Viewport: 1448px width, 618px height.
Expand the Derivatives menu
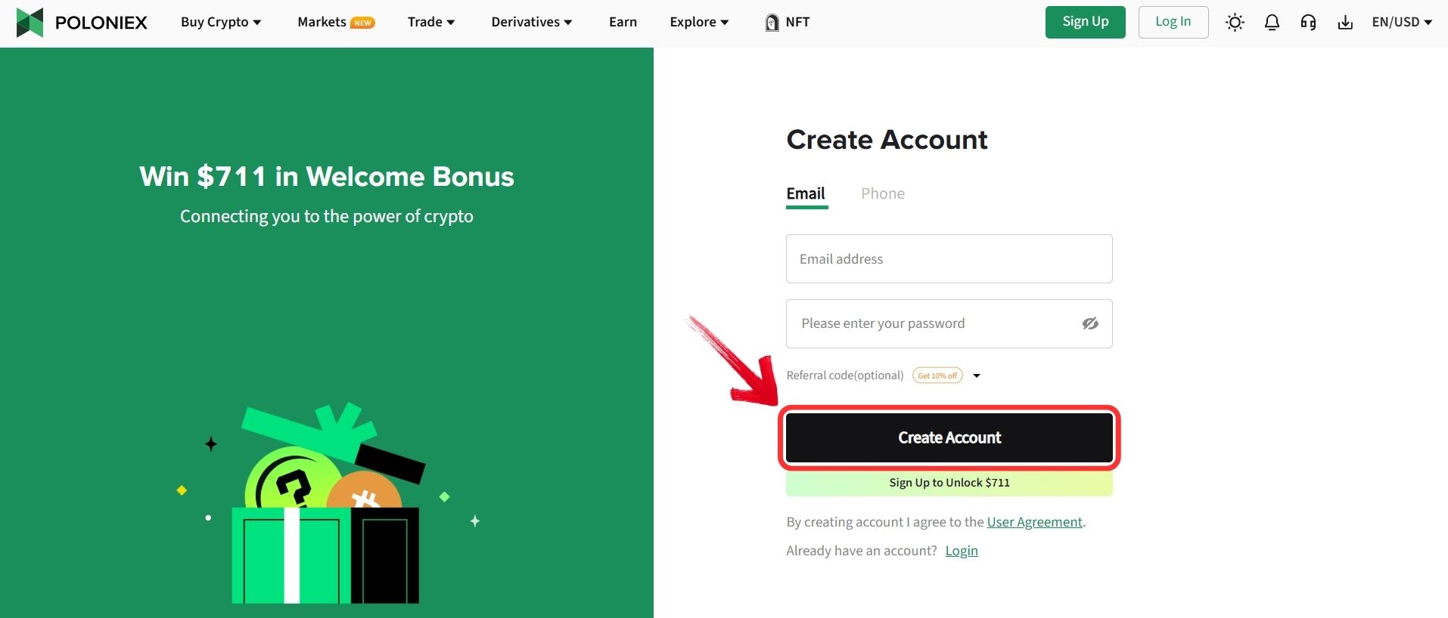click(x=531, y=22)
